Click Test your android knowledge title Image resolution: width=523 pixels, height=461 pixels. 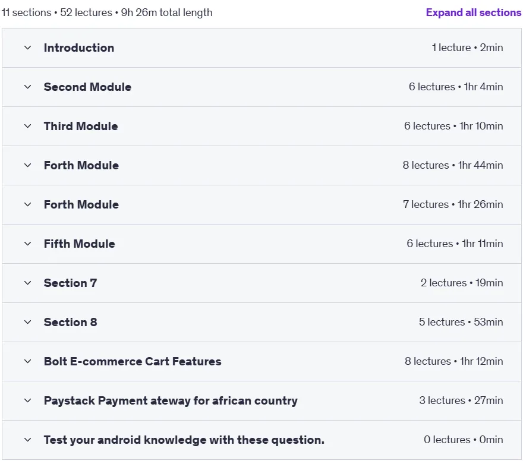point(184,440)
